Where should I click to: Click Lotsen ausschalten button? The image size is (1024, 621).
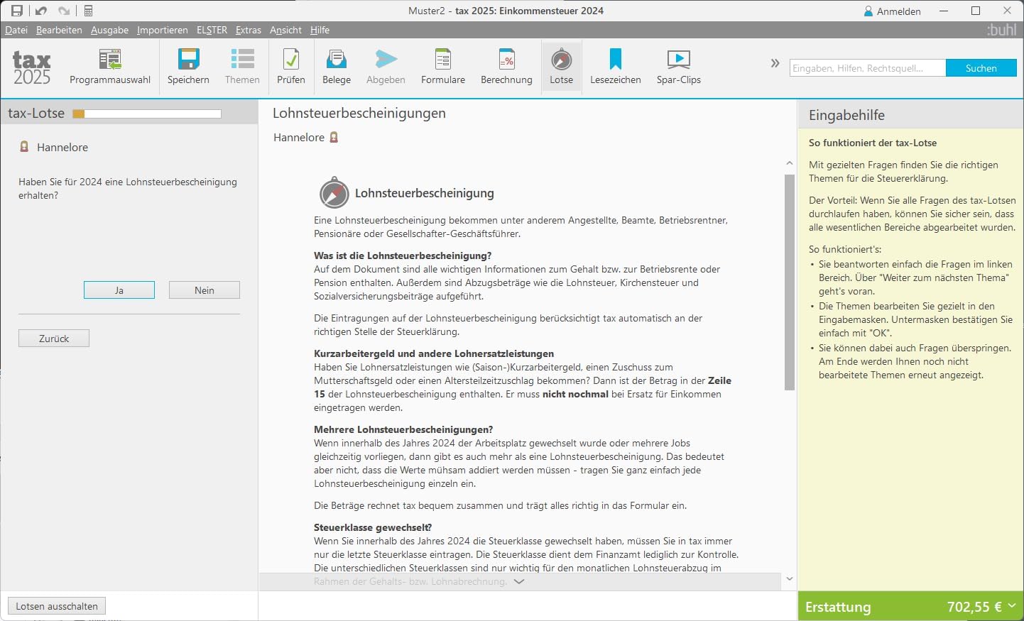click(57, 606)
